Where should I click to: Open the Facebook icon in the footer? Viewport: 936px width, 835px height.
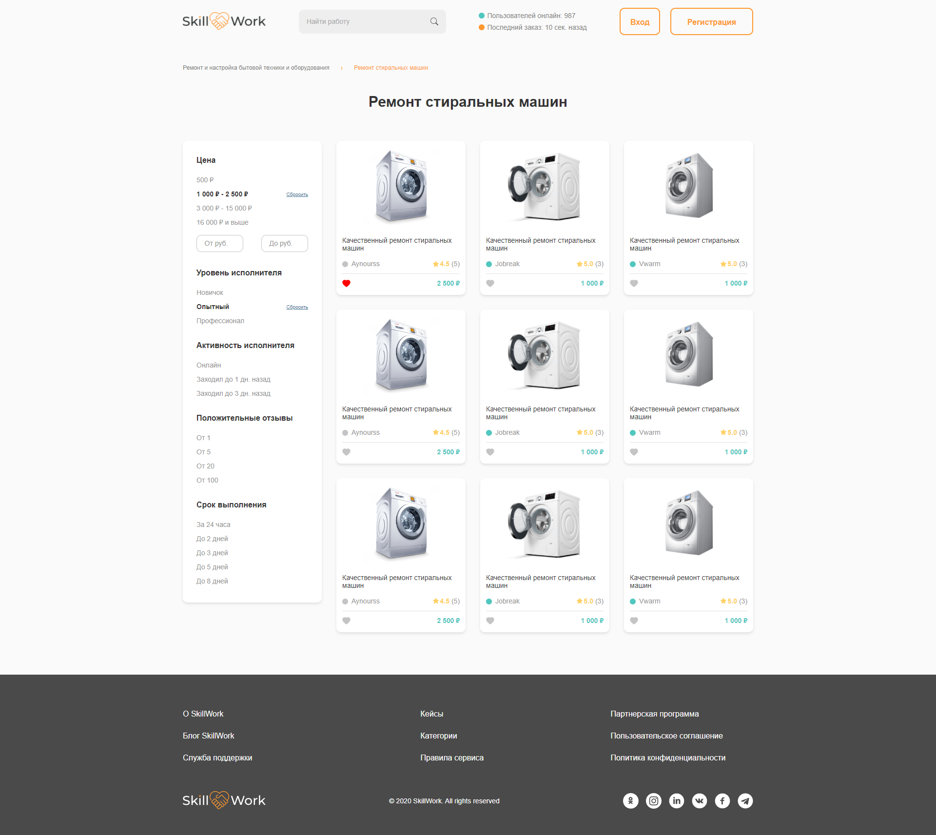pyautogui.click(x=722, y=801)
